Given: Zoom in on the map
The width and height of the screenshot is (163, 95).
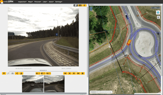Looking at the screenshot, I should point(91,8).
